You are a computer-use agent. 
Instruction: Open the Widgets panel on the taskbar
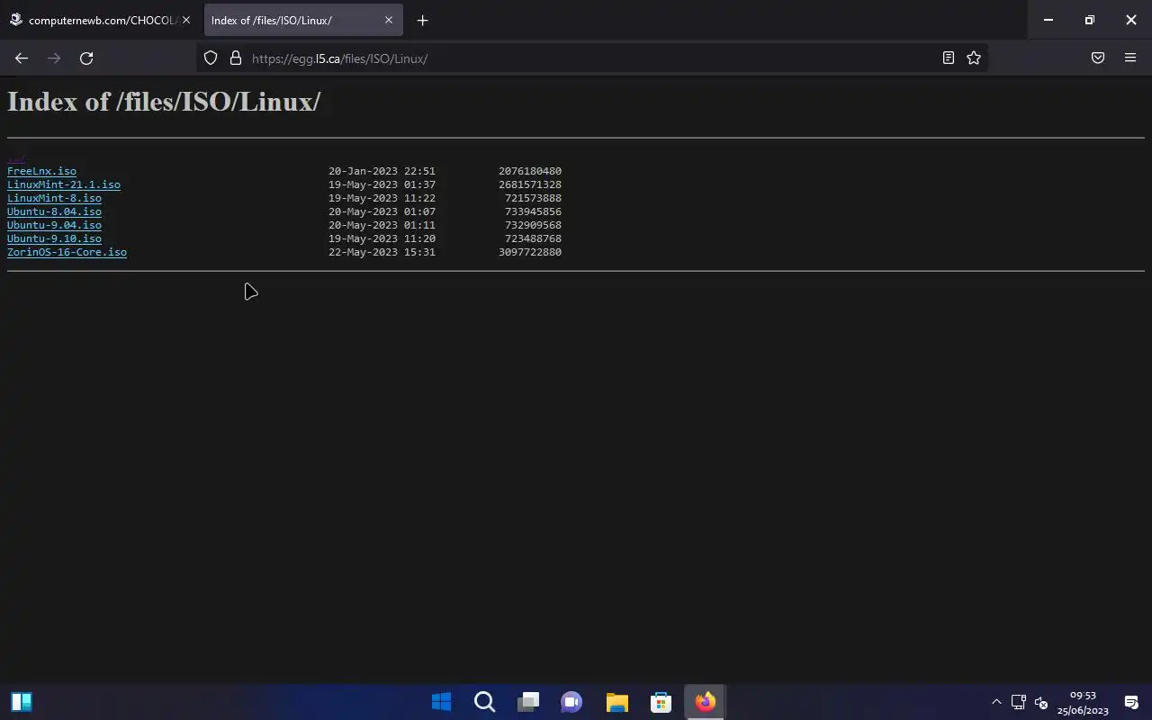coord(22,702)
